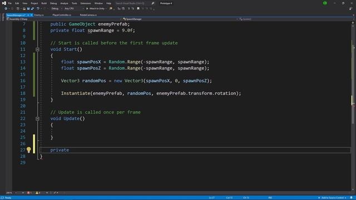This screenshot has height=200, width=356.
Task: Click the INS indicator in status bar
Action: coord(270,198)
